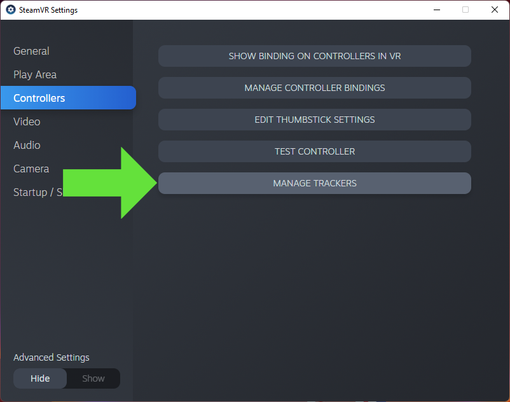Image resolution: width=510 pixels, height=402 pixels.
Task: Minimize the SteamVR Settings window
Action: point(437,10)
